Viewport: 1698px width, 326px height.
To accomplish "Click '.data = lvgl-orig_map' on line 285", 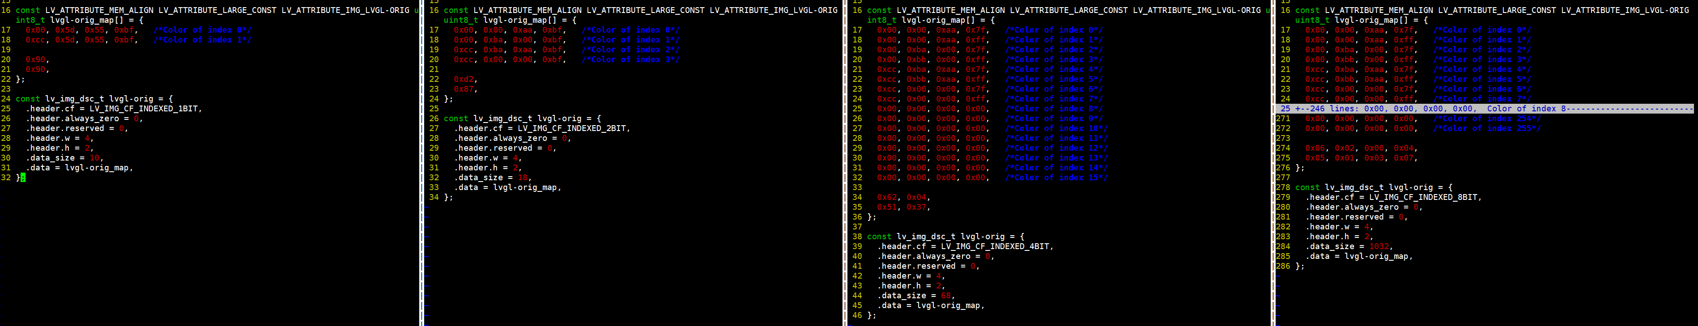I will (1357, 256).
